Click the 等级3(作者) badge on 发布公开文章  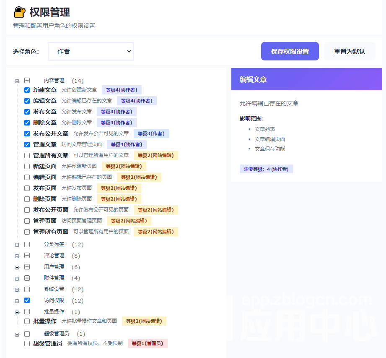click(151, 133)
